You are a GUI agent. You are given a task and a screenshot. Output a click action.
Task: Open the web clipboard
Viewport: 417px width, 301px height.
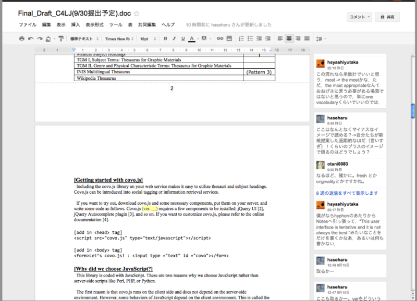[x=48, y=39]
